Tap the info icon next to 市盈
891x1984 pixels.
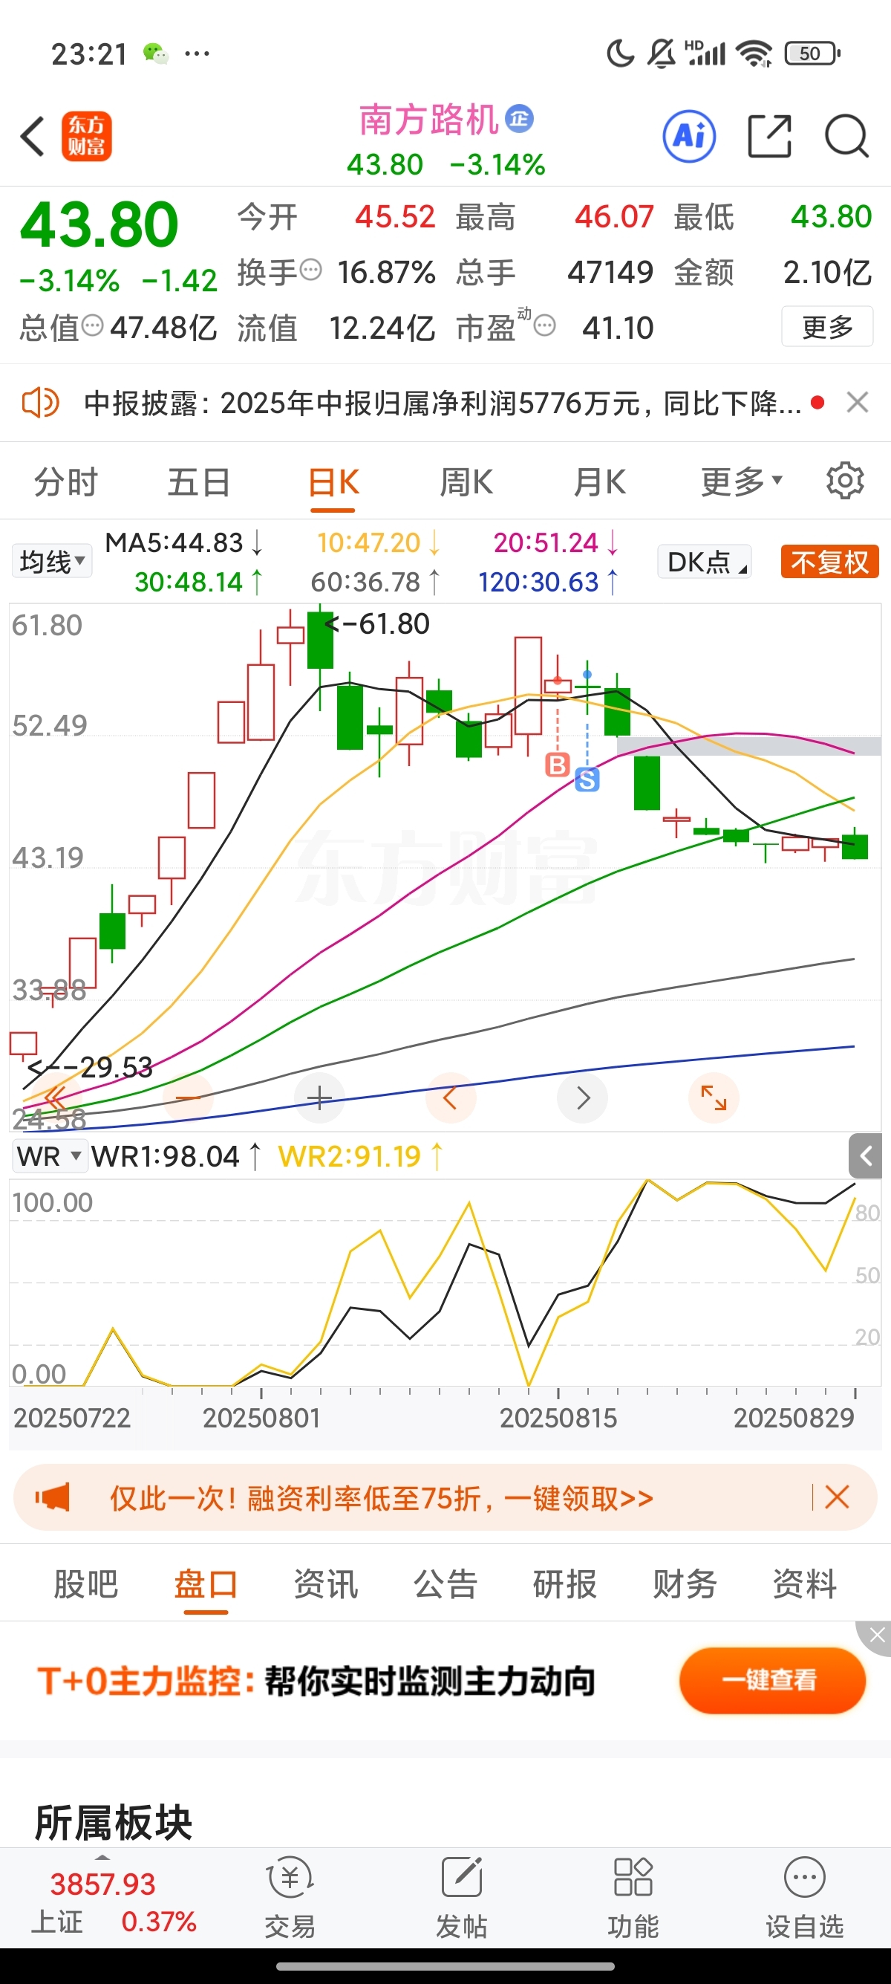coord(545,325)
